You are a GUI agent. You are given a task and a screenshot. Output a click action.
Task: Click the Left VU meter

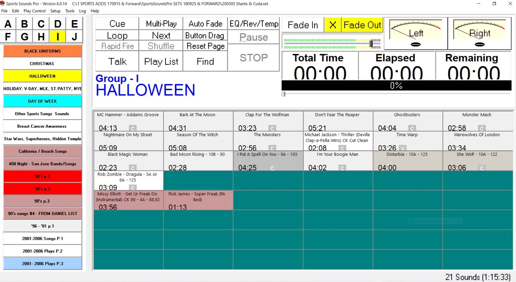pyautogui.click(x=416, y=33)
